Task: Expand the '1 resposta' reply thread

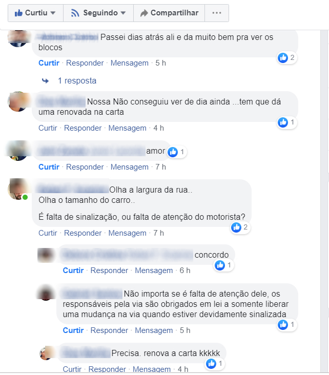Action: (77, 81)
